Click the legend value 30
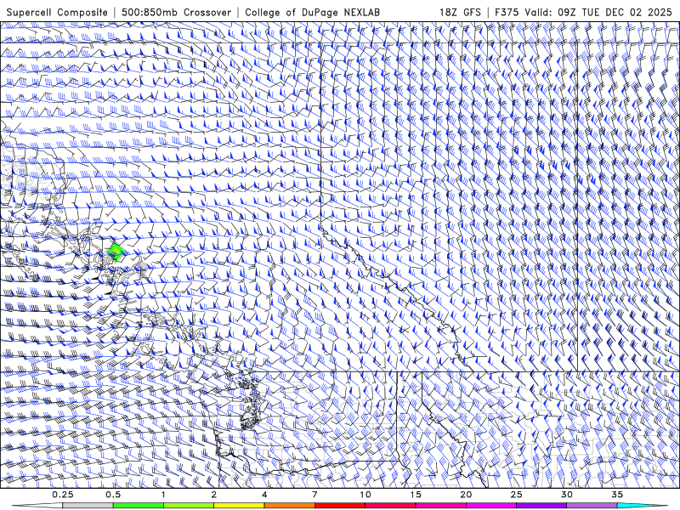Image resolution: width=680 pixels, height=510 pixels. 567,495
